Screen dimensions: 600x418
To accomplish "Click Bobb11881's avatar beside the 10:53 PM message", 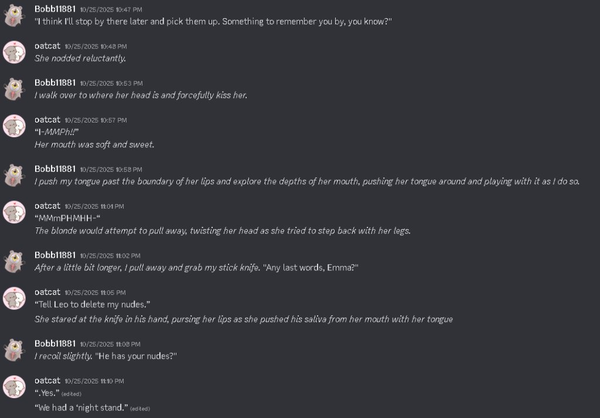I will pos(14,89).
